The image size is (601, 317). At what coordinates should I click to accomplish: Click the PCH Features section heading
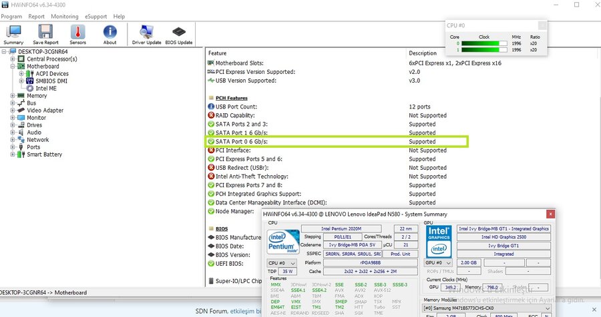(x=232, y=98)
